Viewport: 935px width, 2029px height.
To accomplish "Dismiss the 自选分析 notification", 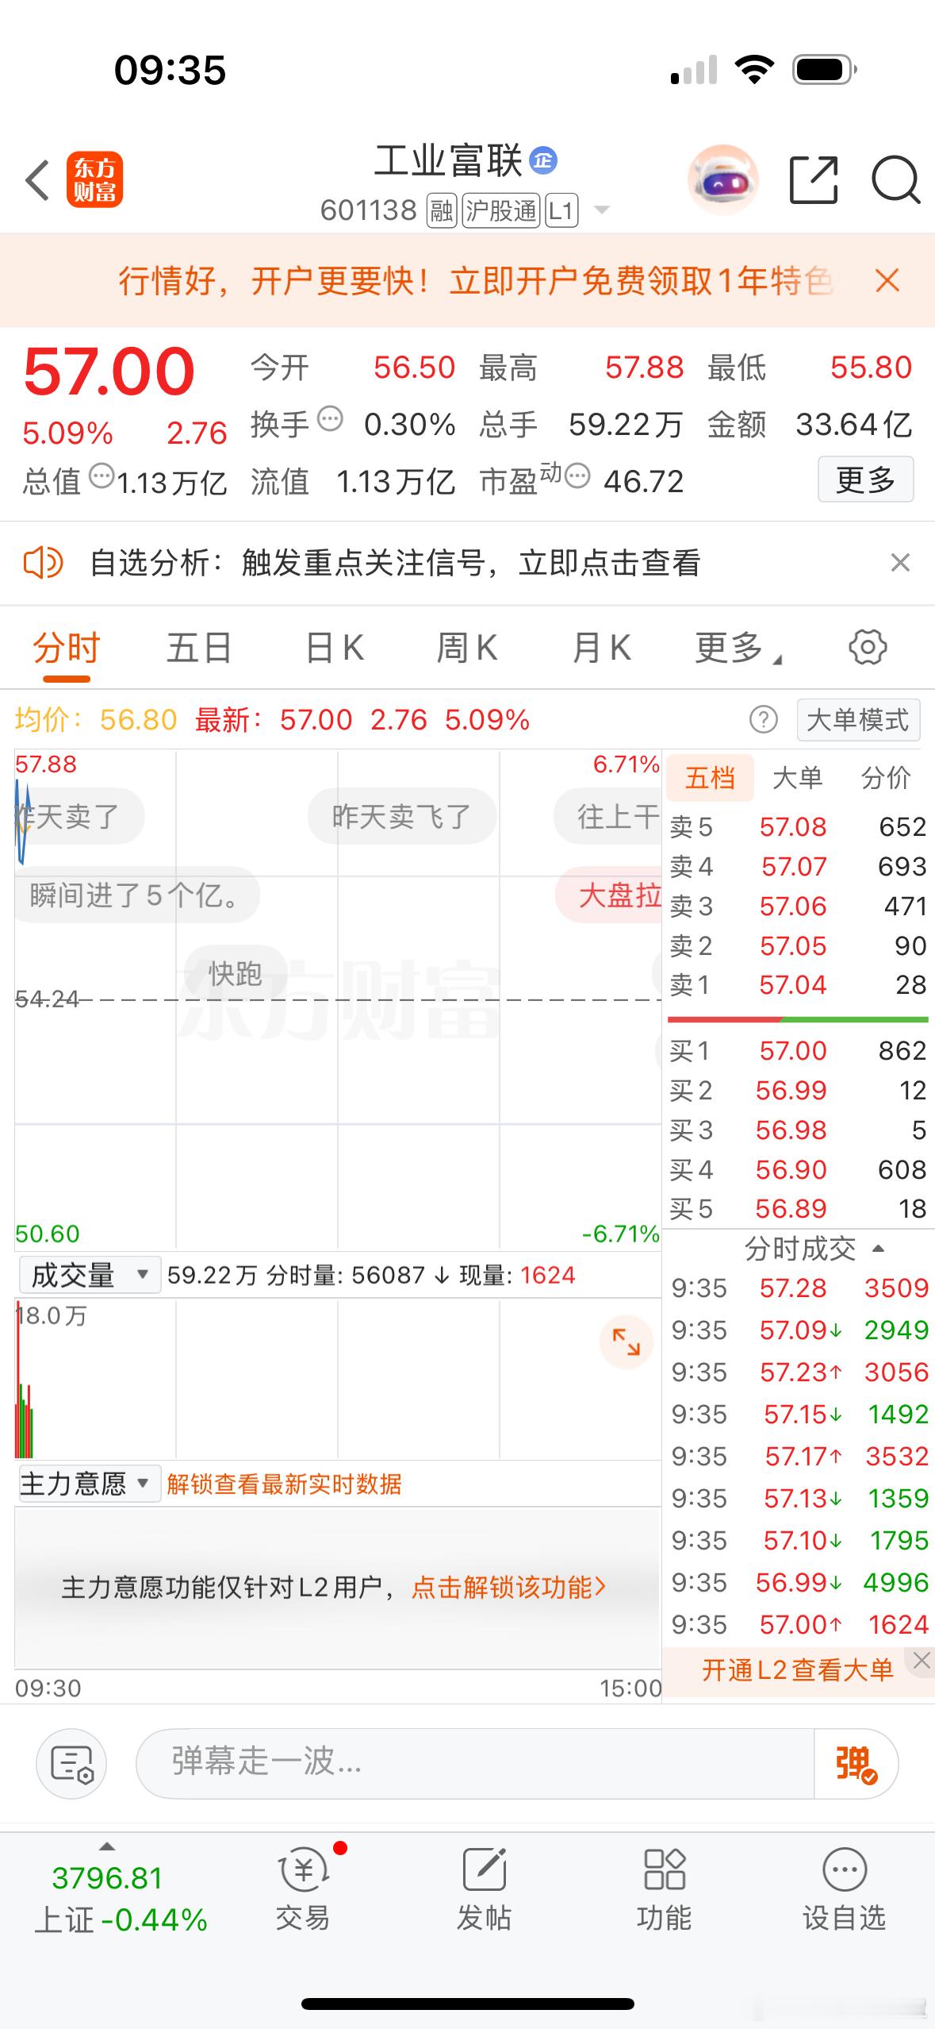I will point(900,563).
